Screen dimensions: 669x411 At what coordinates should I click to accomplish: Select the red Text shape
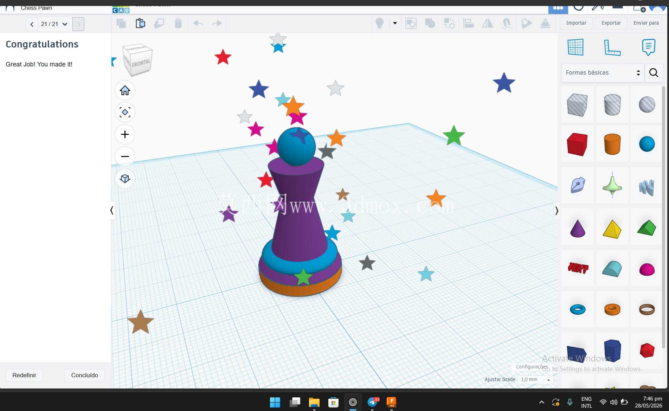(x=578, y=268)
